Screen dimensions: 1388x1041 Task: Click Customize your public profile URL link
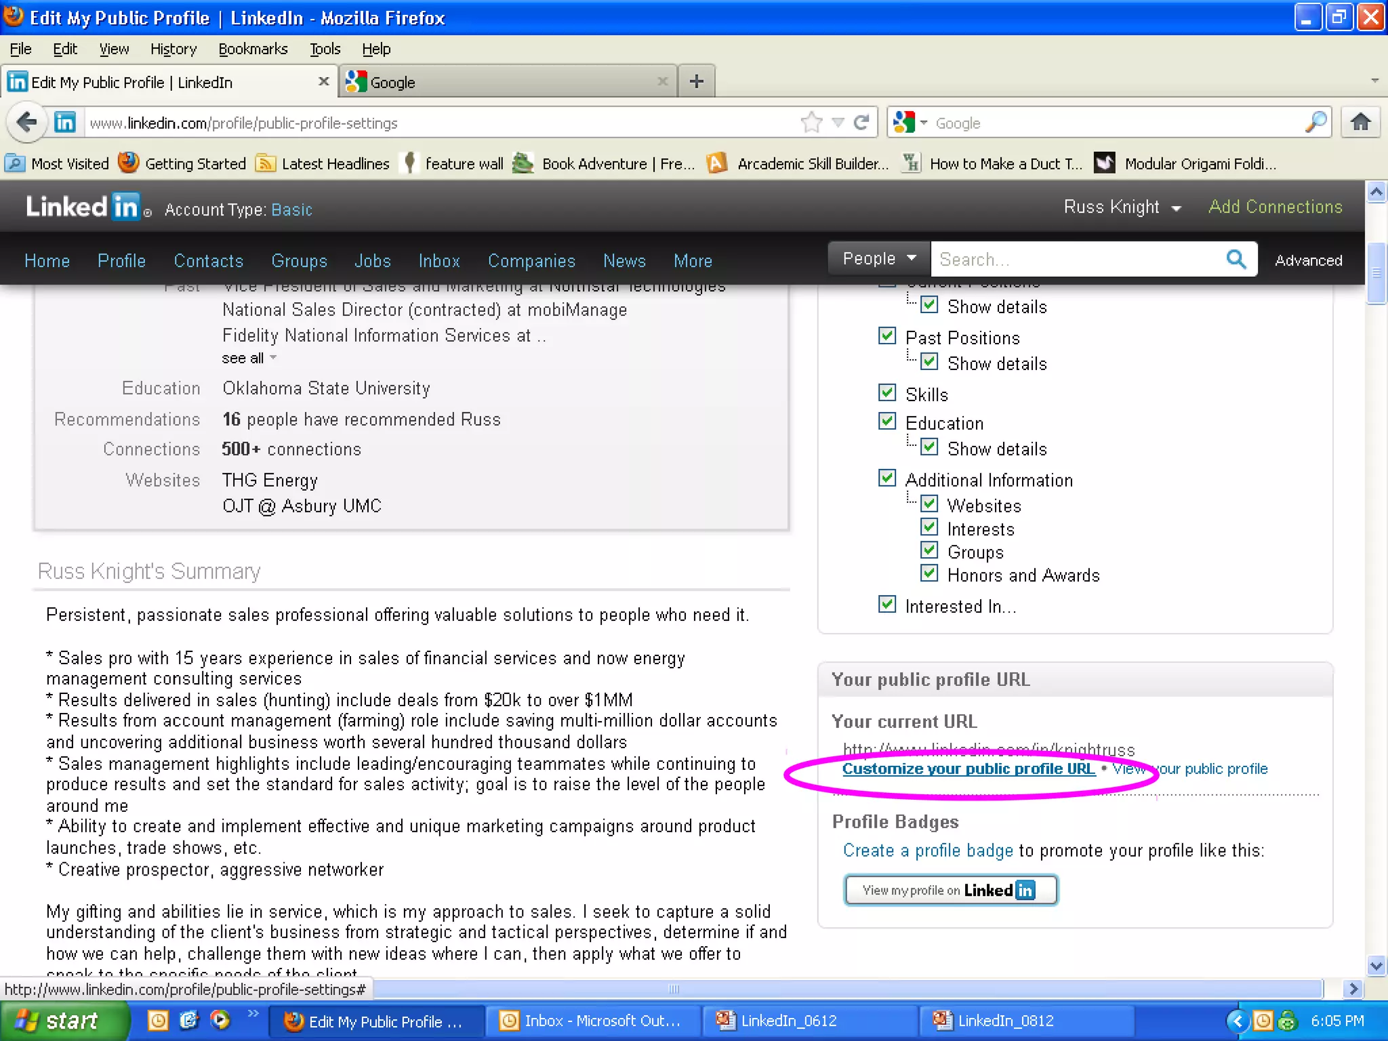point(968,769)
